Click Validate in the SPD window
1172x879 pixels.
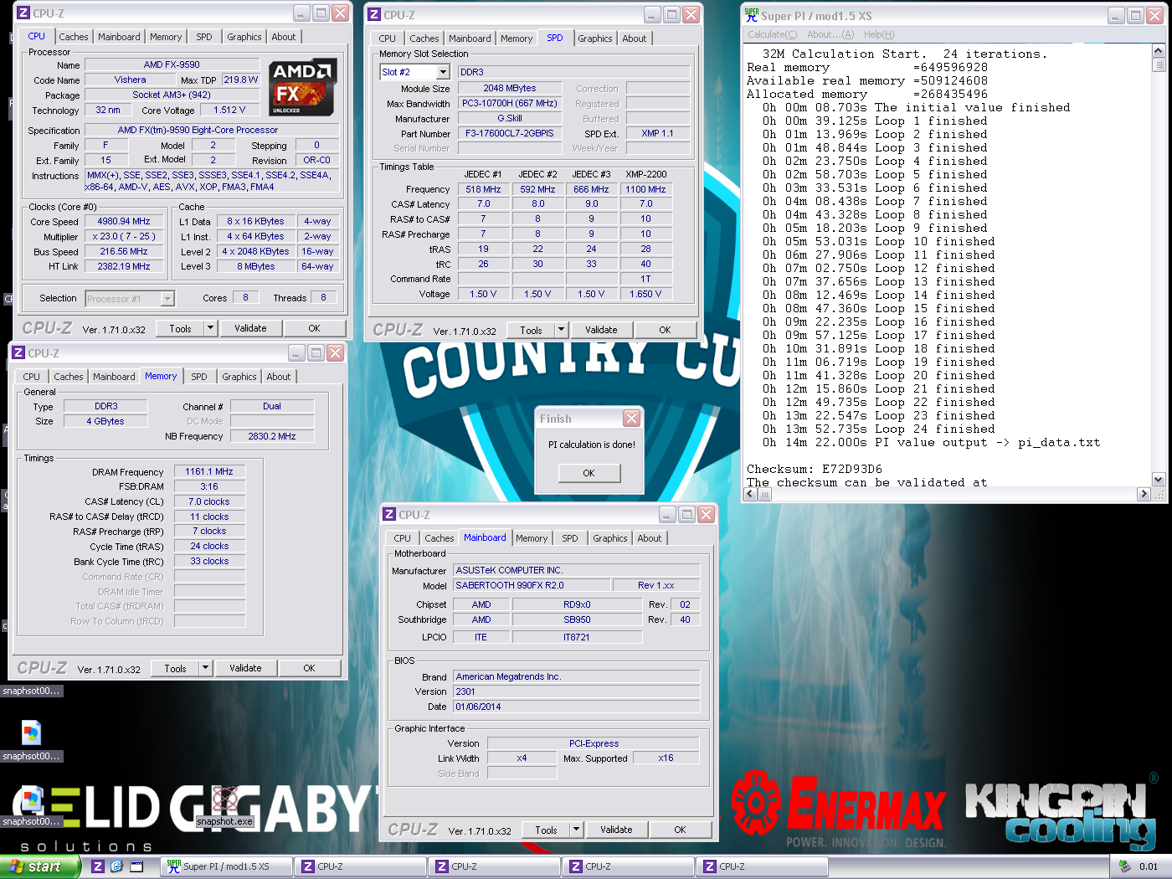pos(601,330)
